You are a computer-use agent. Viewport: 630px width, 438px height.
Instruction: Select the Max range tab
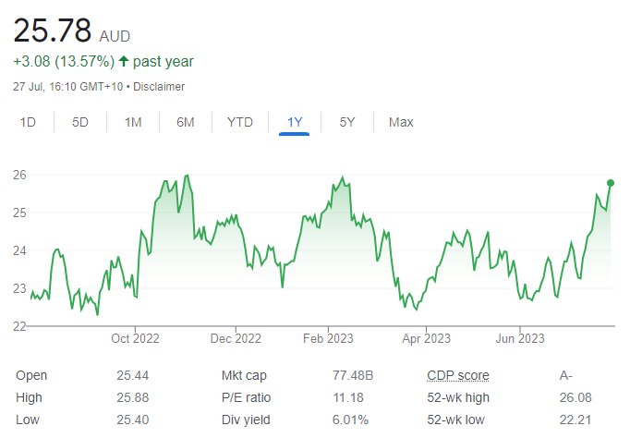401,122
